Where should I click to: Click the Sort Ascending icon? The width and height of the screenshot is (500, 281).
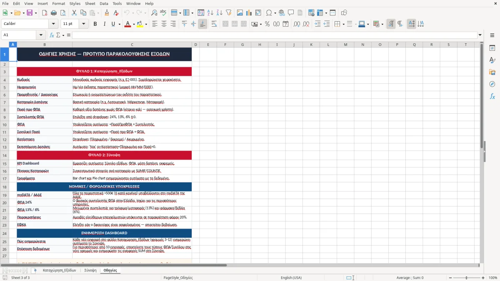coord(210,13)
